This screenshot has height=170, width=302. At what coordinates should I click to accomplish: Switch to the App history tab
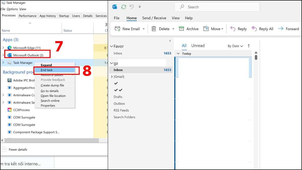coord(48,16)
